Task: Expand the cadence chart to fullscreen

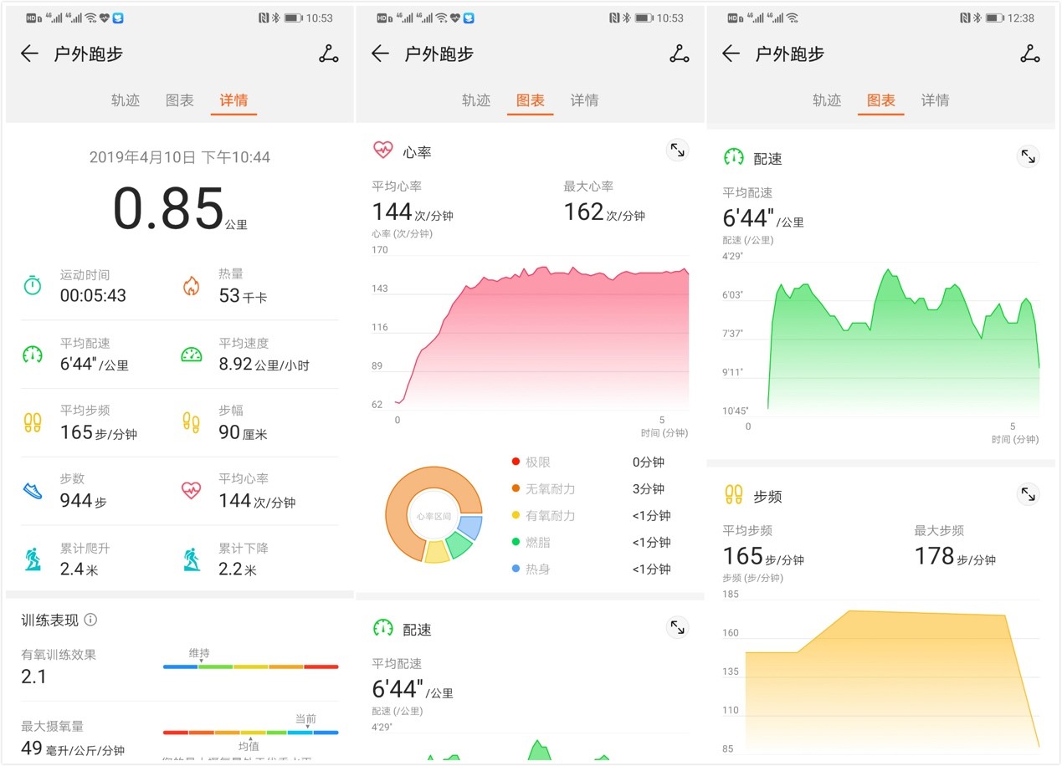Action: point(1028,494)
